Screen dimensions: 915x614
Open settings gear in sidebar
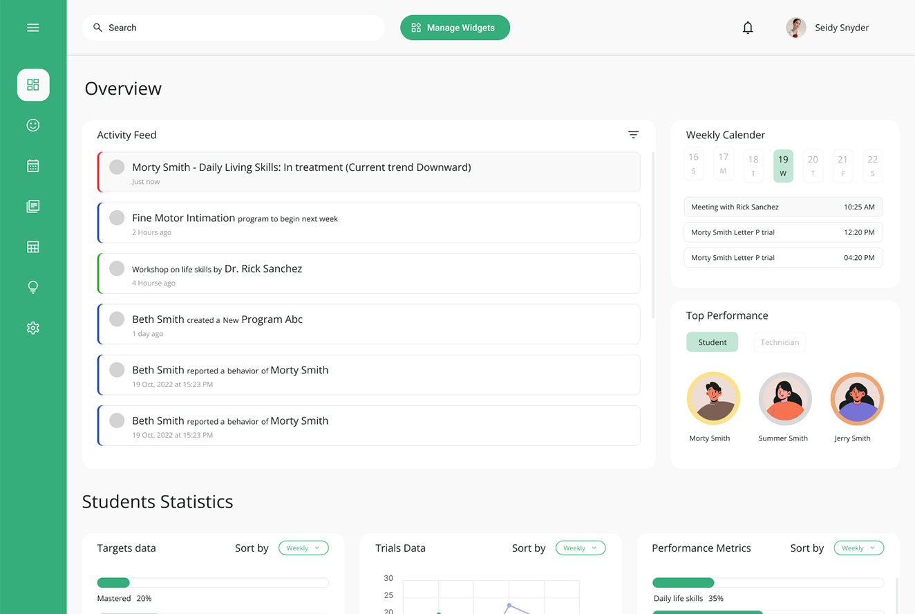point(33,328)
